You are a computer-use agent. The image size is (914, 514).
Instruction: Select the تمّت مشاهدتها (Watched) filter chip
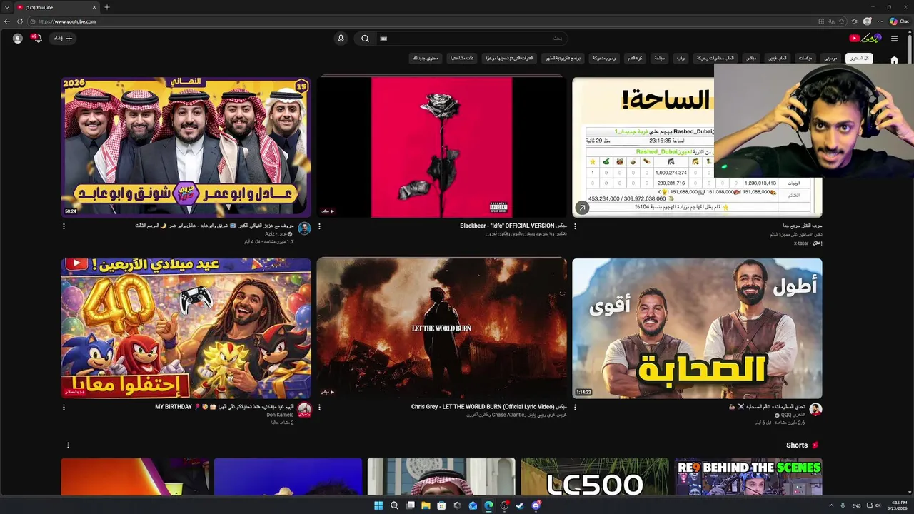pos(463,58)
